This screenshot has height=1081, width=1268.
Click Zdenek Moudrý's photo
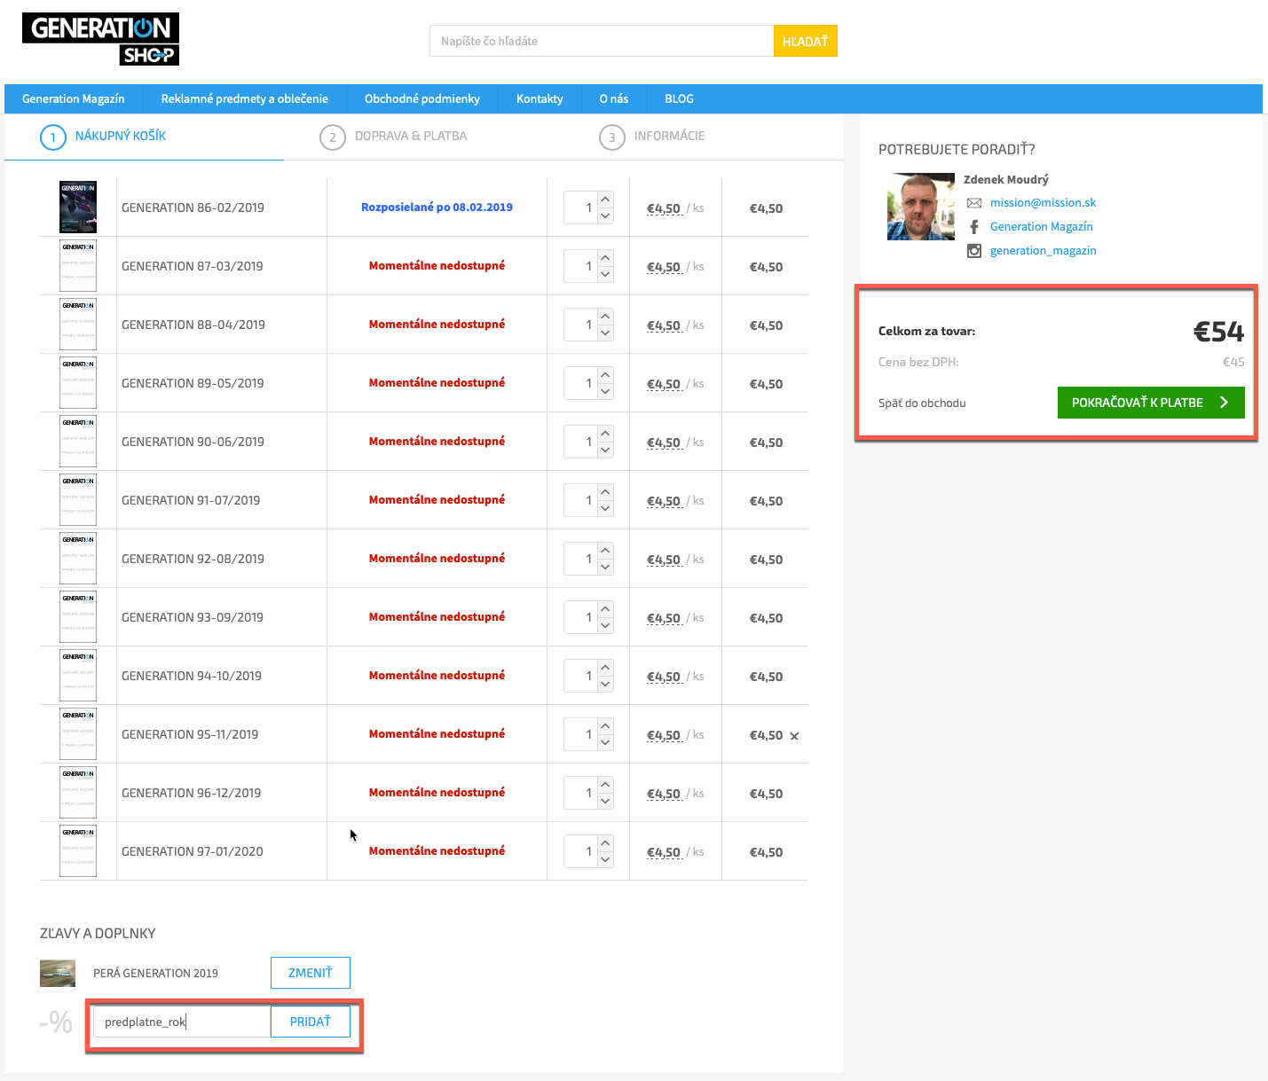pyautogui.click(x=921, y=207)
